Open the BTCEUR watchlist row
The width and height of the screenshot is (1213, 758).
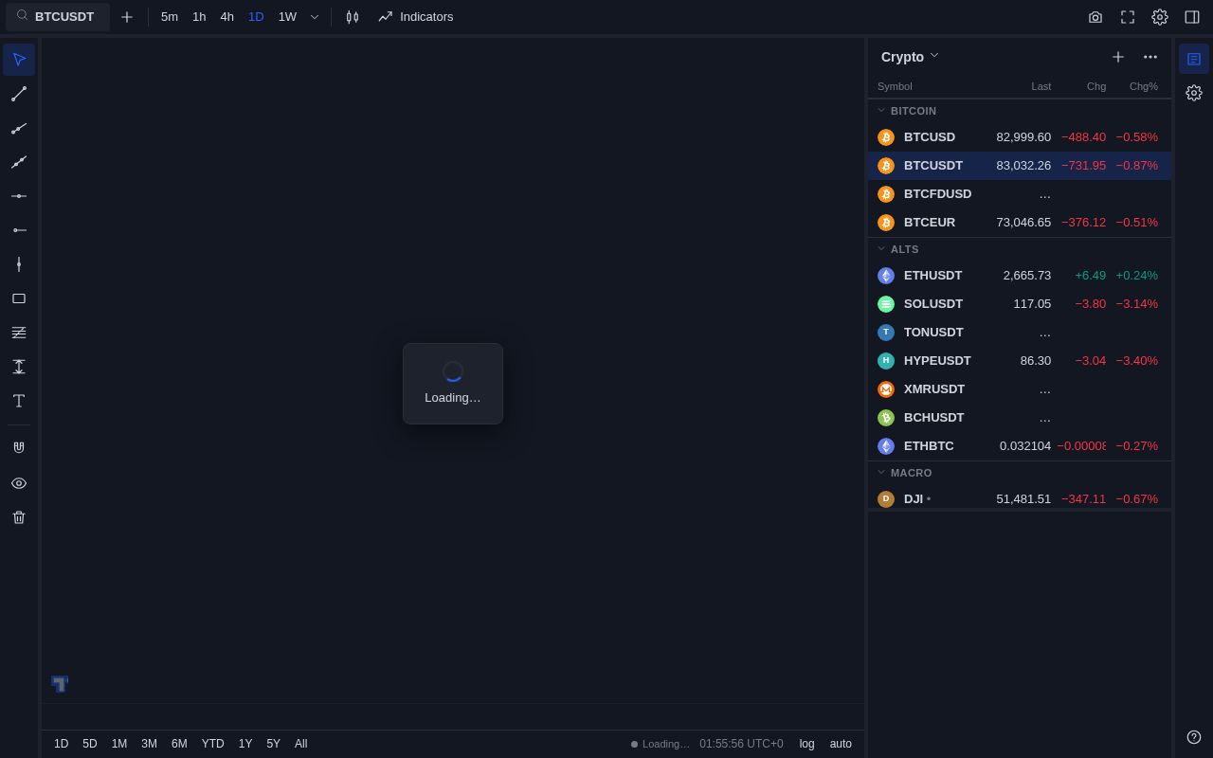[1020, 223]
